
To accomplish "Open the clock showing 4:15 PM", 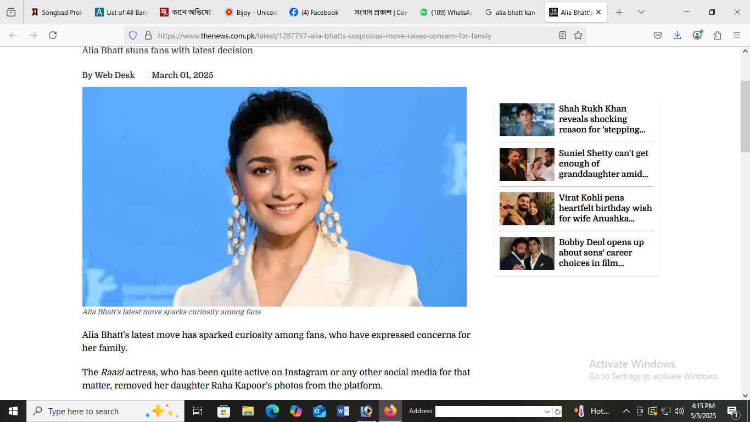I will [703, 411].
